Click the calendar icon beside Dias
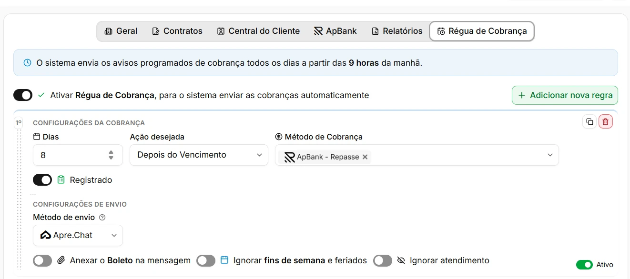This screenshot has width=630, height=279. [37, 137]
